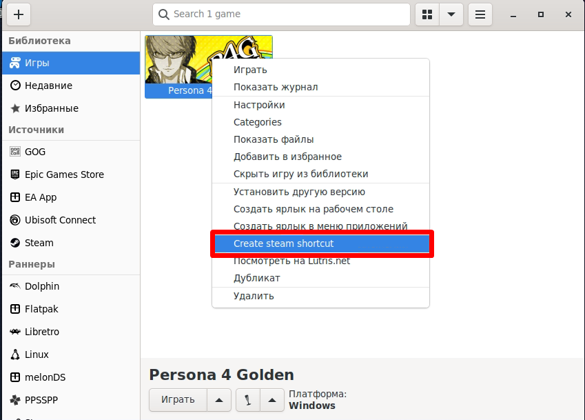
Task: Click the EA App icon
Action: pyautogui.click(x=15, y=197)
